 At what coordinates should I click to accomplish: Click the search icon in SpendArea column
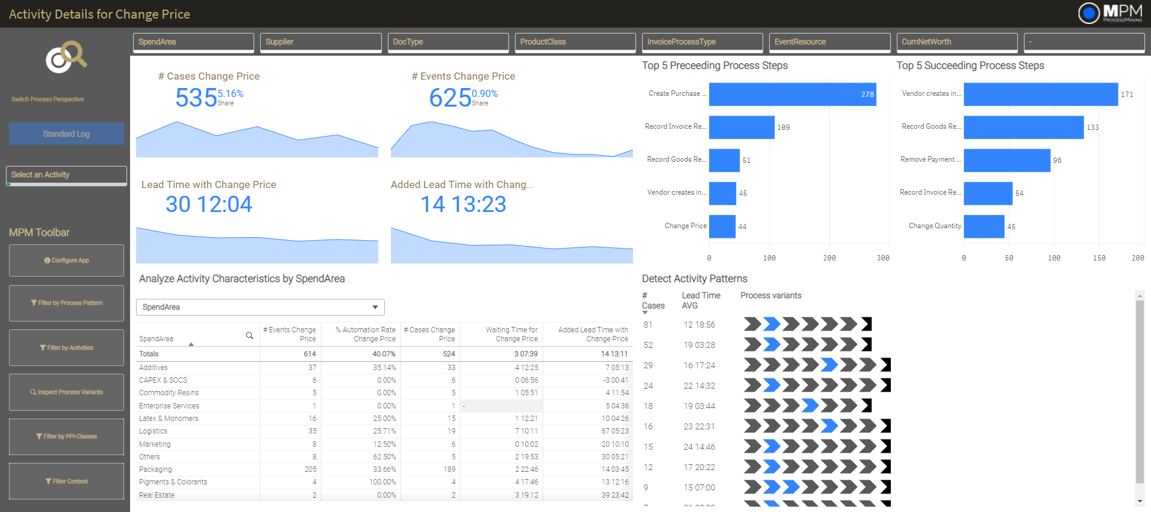249,335
